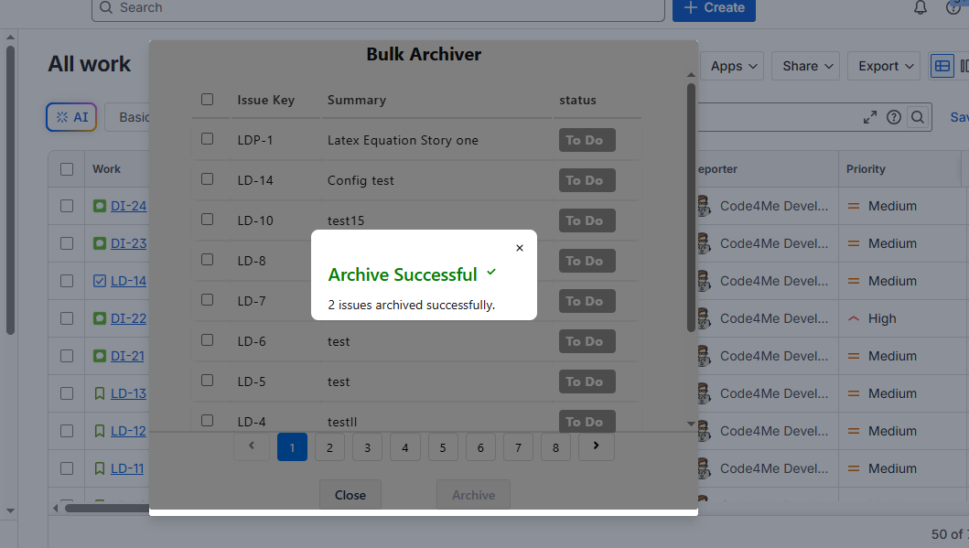Select the highlighted table view layout icon
969x548 pixels.
coord(942,66)
